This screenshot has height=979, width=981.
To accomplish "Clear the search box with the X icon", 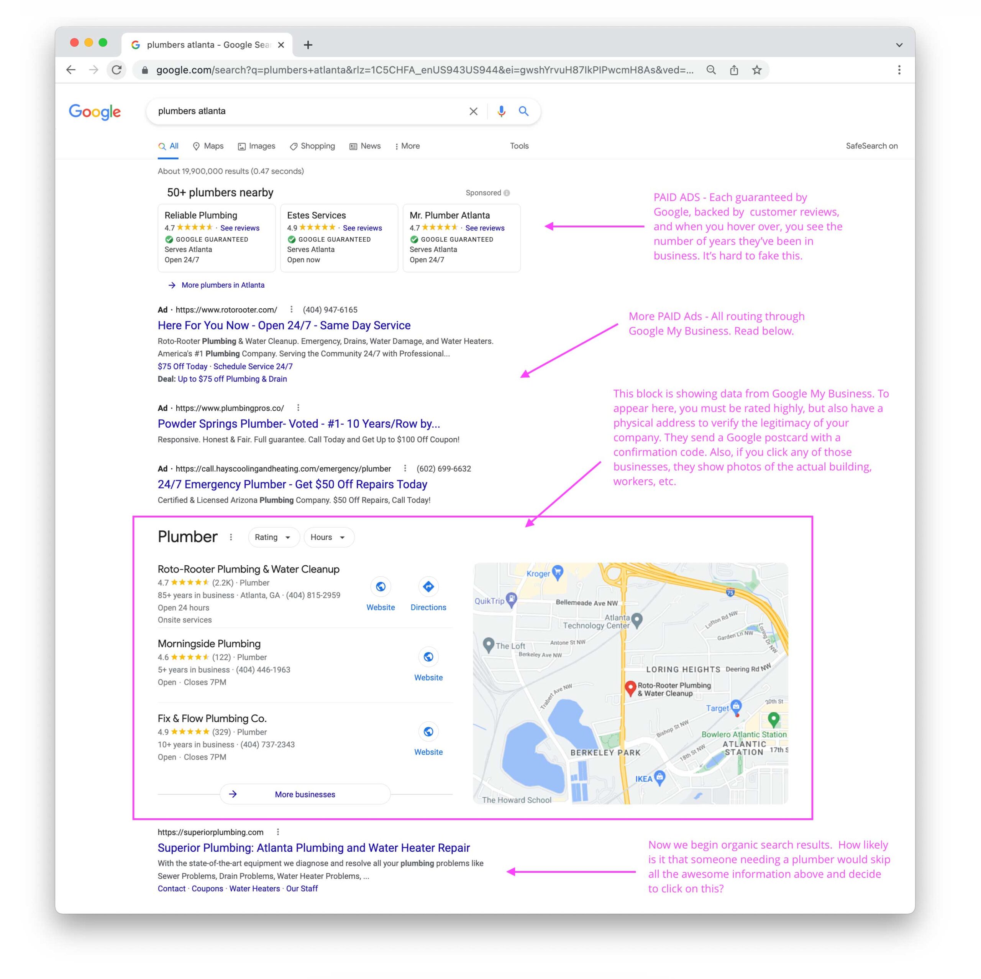I will pyautogui.click(x=473, y=111).
